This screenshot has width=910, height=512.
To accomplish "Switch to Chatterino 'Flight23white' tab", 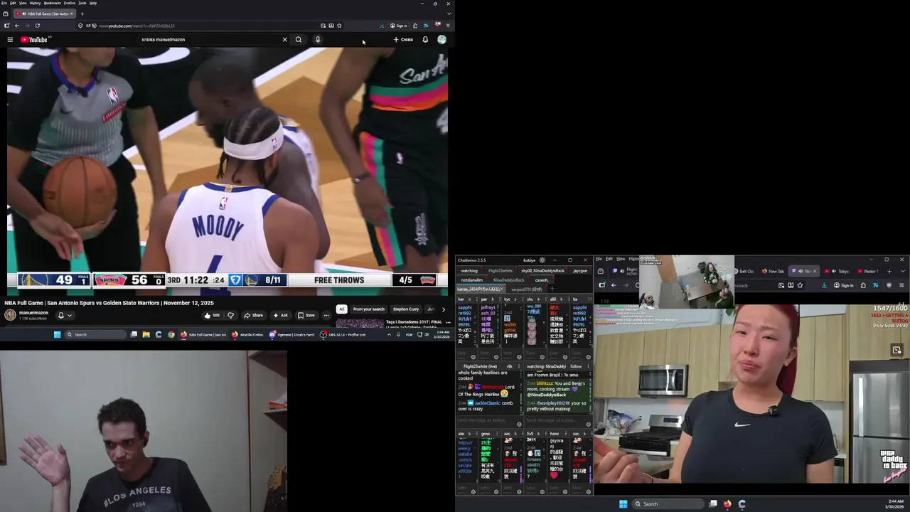I will point(500,271).
